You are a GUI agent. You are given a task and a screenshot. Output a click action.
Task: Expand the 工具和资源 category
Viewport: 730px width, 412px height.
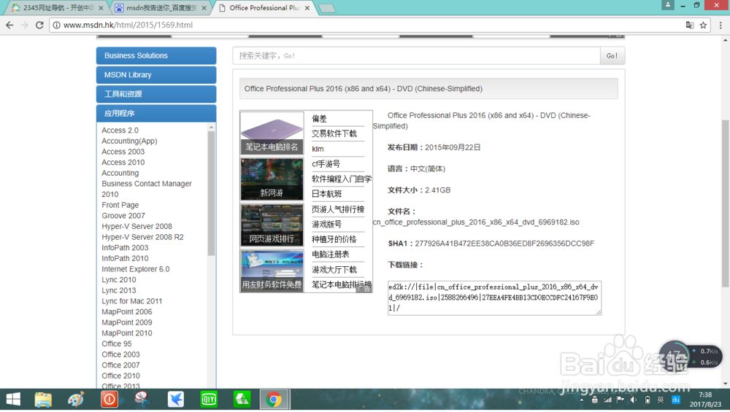coord(156,94)
